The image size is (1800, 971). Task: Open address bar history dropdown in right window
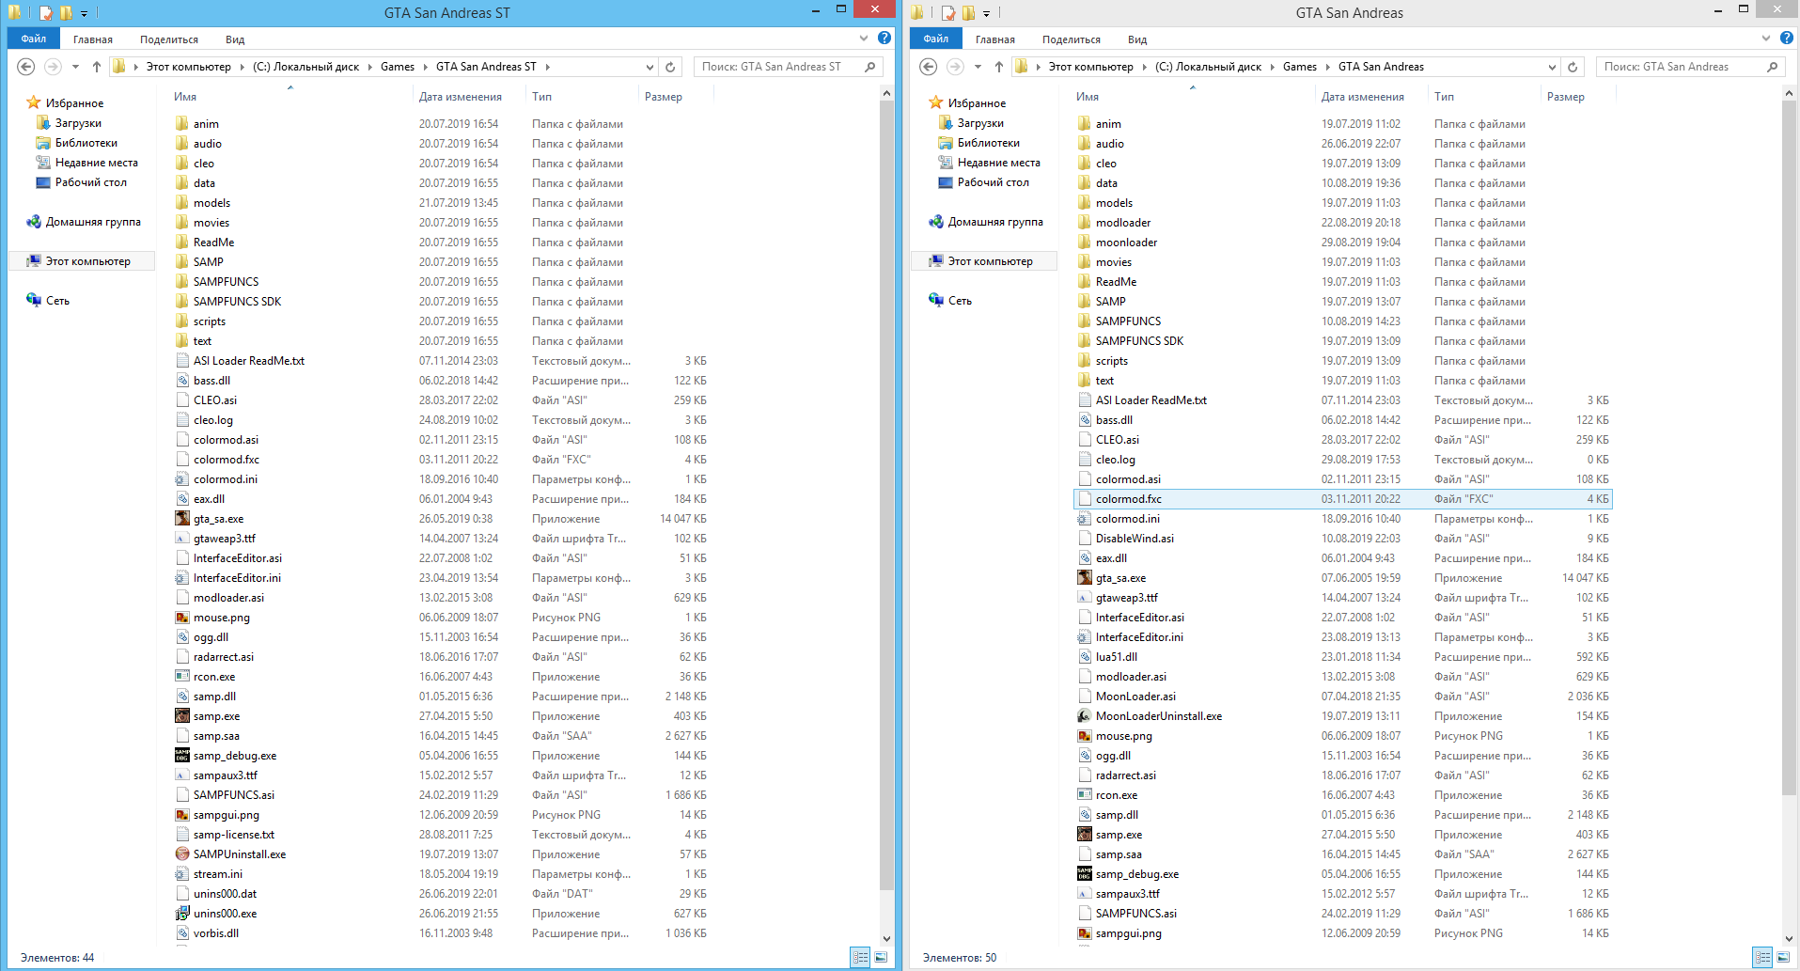point(1552,67)
